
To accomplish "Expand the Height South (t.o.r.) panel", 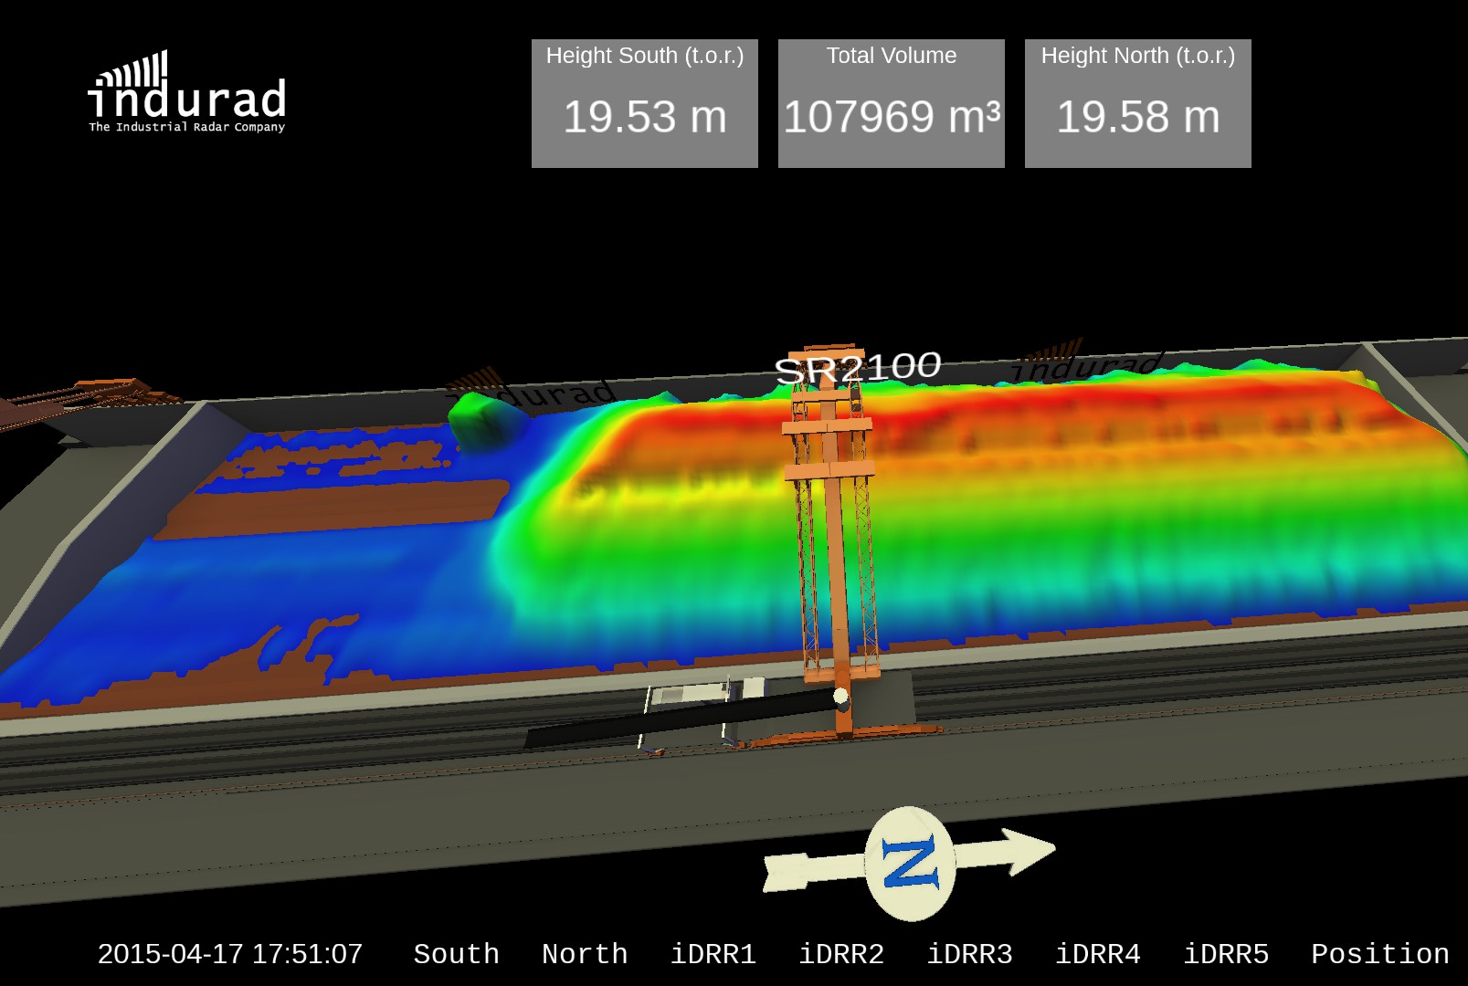I will pos(645,100).
